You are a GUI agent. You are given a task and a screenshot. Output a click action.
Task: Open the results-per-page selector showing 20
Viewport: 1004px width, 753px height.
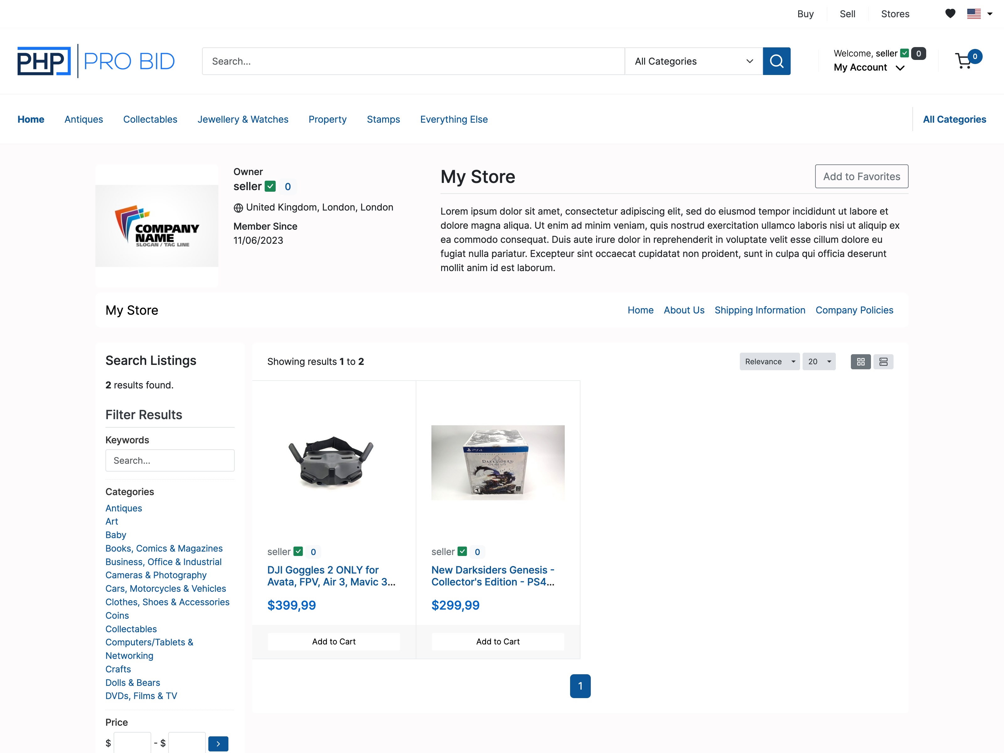coord(819,361)
